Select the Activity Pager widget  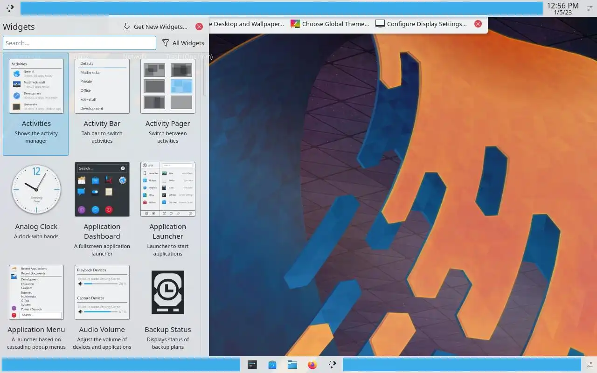pyautogui.click(x=167, y=104)
